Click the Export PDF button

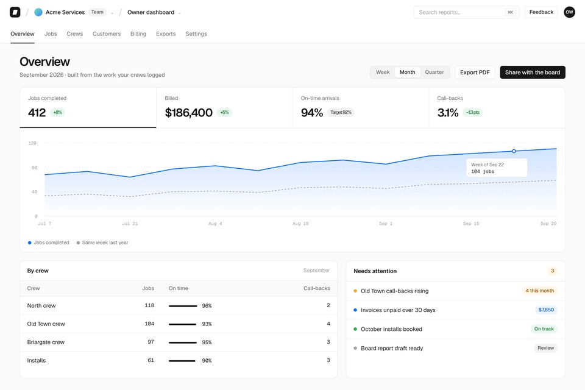(x=475, y=73)
